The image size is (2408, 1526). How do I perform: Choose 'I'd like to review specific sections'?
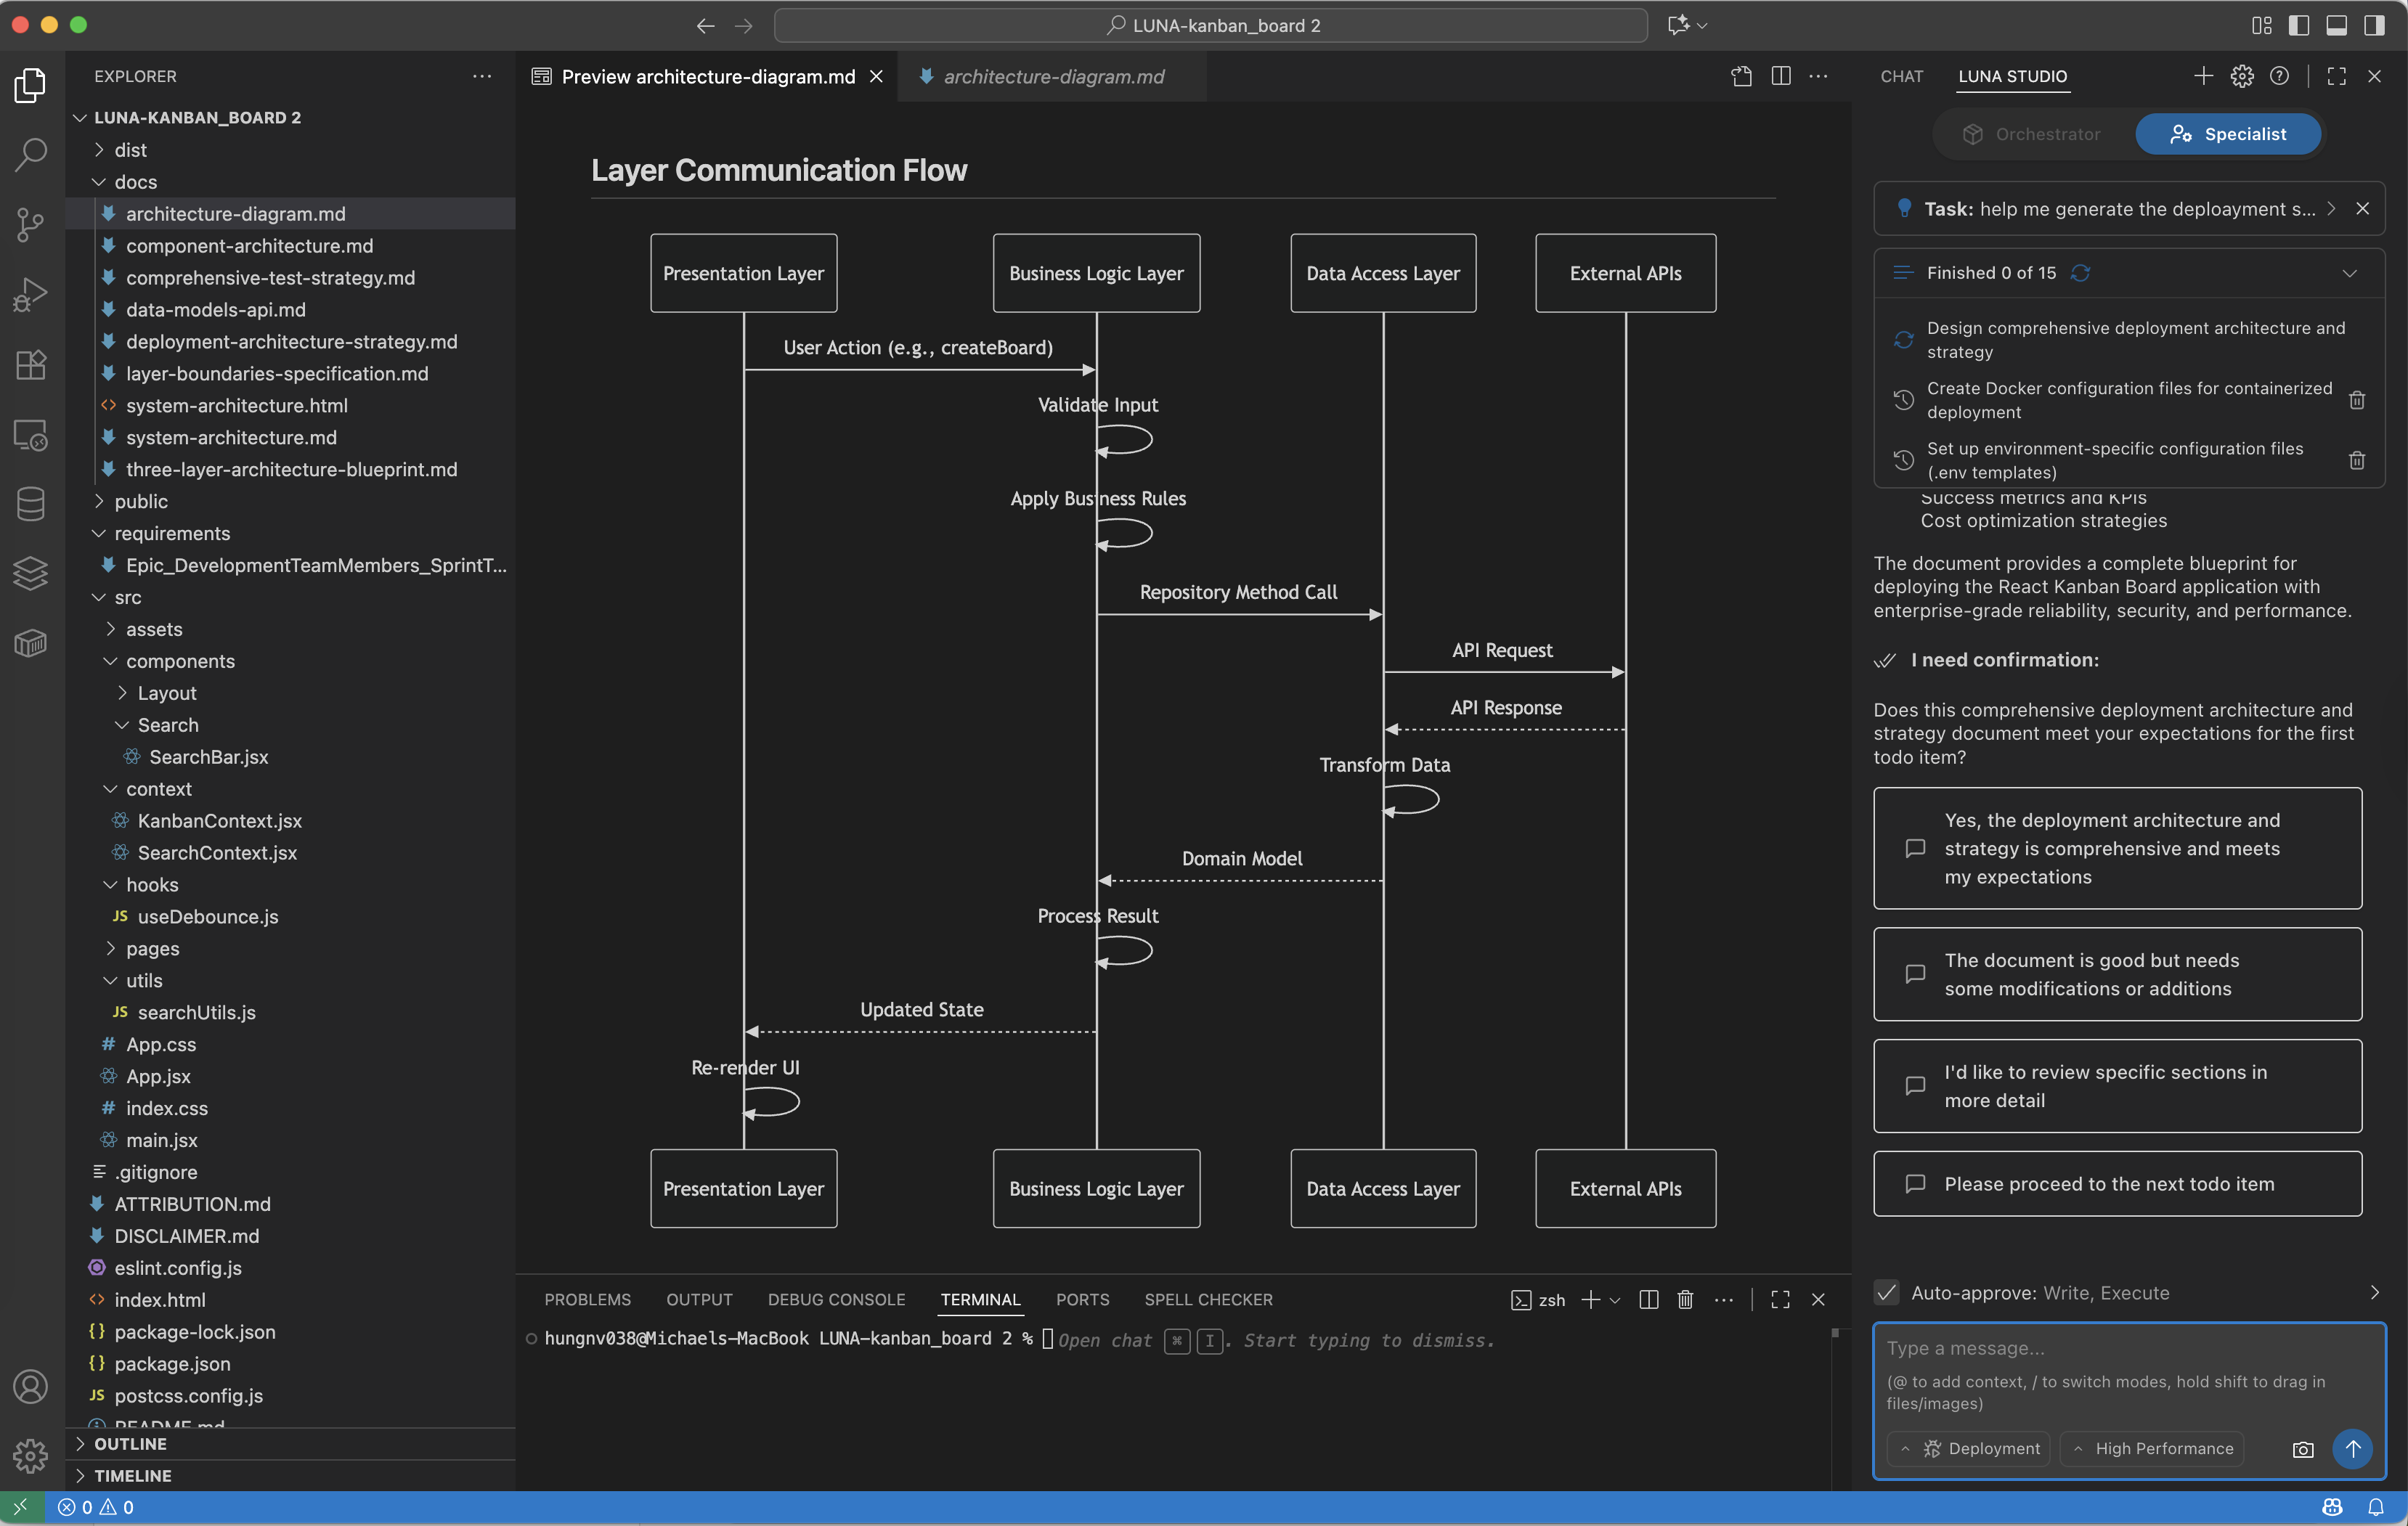pyautogui.click(x=2117, y=1086)
